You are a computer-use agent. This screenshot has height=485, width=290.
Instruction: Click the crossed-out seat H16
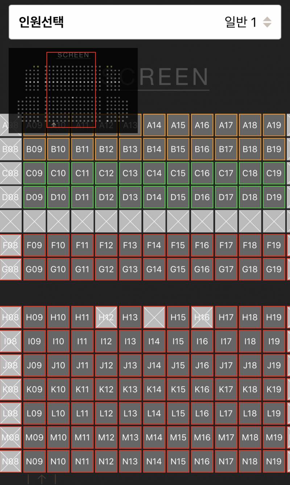pos(202,317)
